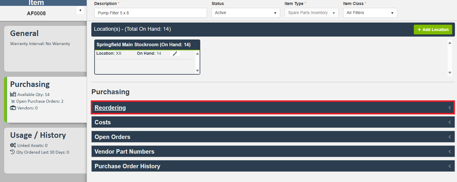The height and width of the screenshot is (182, 457).
Task: Click the Available Qty warehouse icon
Action: tap(13, 95)
